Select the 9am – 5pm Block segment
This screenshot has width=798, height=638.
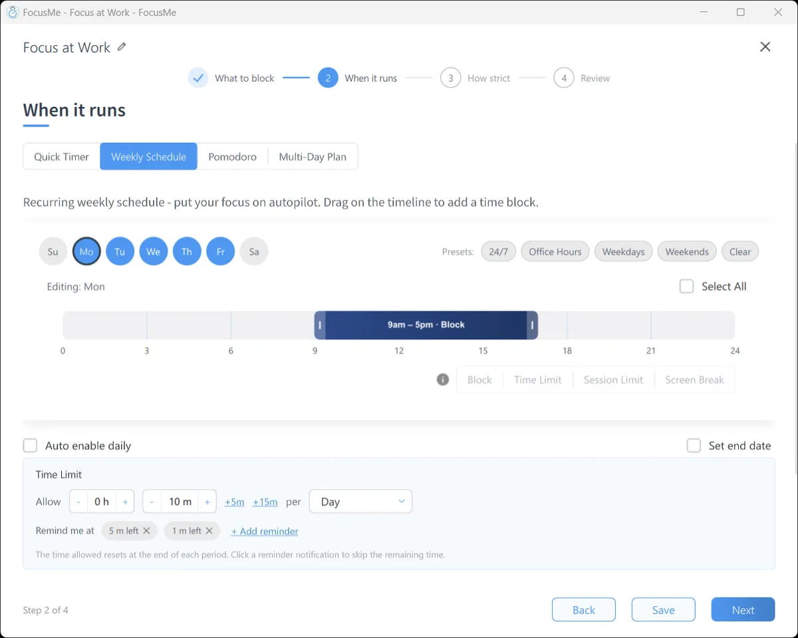tap(426, 325)
